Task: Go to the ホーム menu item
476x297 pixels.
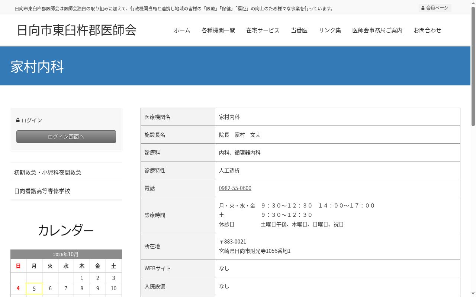Action: pyautogui.click(x=182, y=30)
